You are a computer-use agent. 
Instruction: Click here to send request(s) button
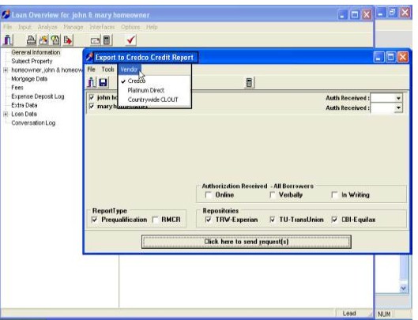tap(247, 242)
